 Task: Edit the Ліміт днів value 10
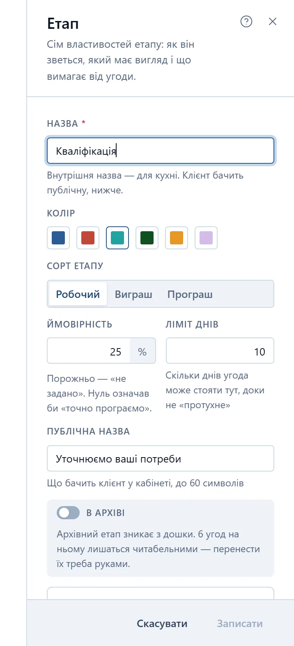click(220, 351)
